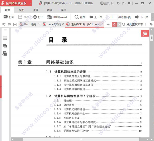Close the Uni...精要 document tab
Screen dimensions: 154x141
[39, 24]
